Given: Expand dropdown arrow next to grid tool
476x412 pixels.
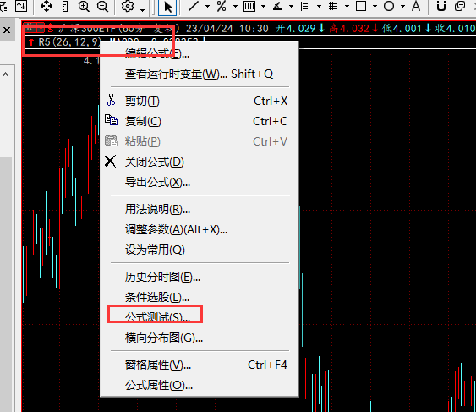Looking at the screenshot, I should click(347, 7).
